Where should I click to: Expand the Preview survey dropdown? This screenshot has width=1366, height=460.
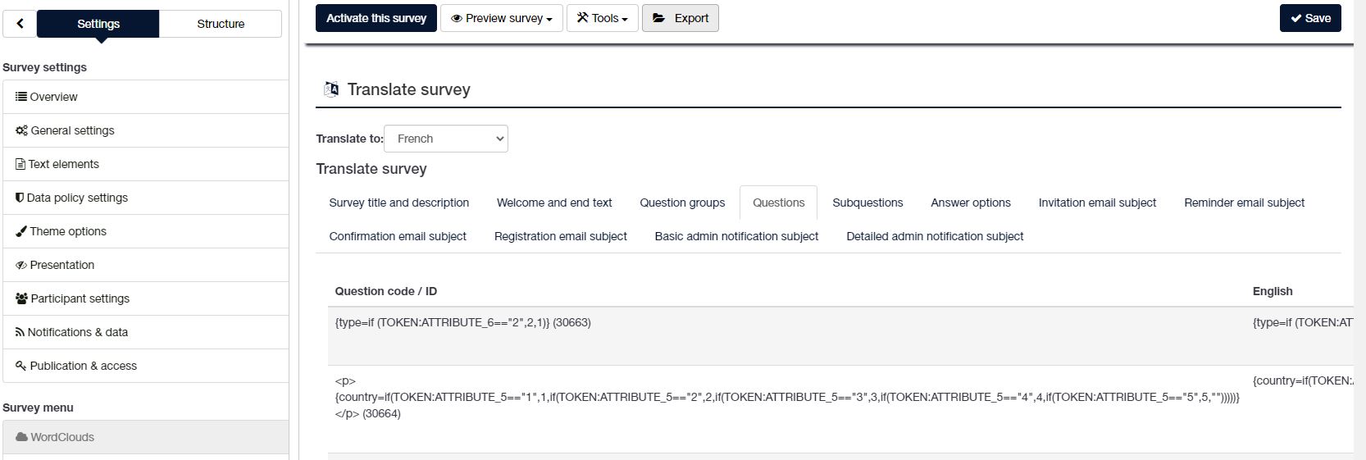[501, 18]
